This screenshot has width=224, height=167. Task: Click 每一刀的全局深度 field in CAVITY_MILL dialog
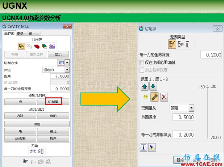coord(60,89)
